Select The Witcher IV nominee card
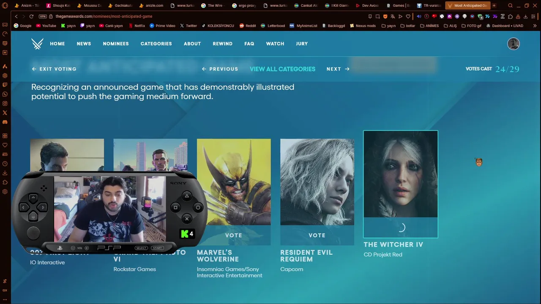The image size is (541, 304). tap(401, 184)
